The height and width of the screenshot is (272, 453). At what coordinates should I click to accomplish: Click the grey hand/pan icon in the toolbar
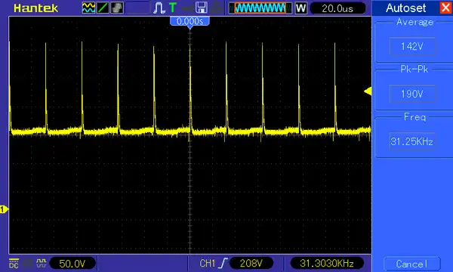click(117, 8)
